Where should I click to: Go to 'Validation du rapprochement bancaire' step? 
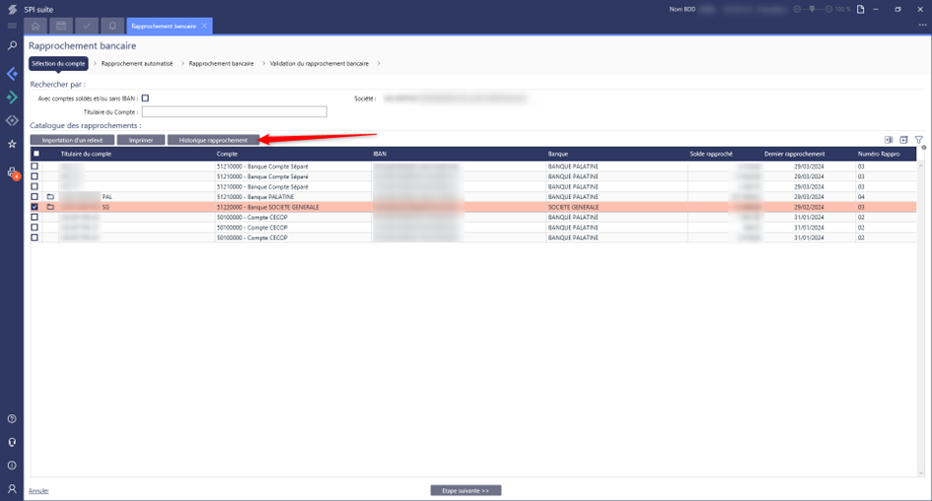click(320, 63)
